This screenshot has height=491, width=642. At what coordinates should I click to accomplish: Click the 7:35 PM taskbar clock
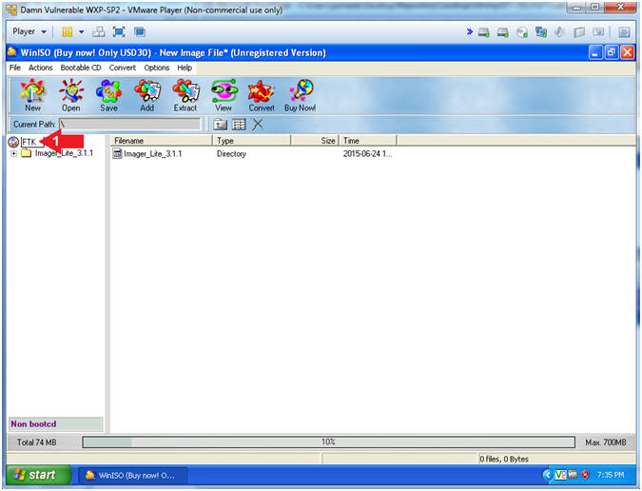tap(611, 475)
